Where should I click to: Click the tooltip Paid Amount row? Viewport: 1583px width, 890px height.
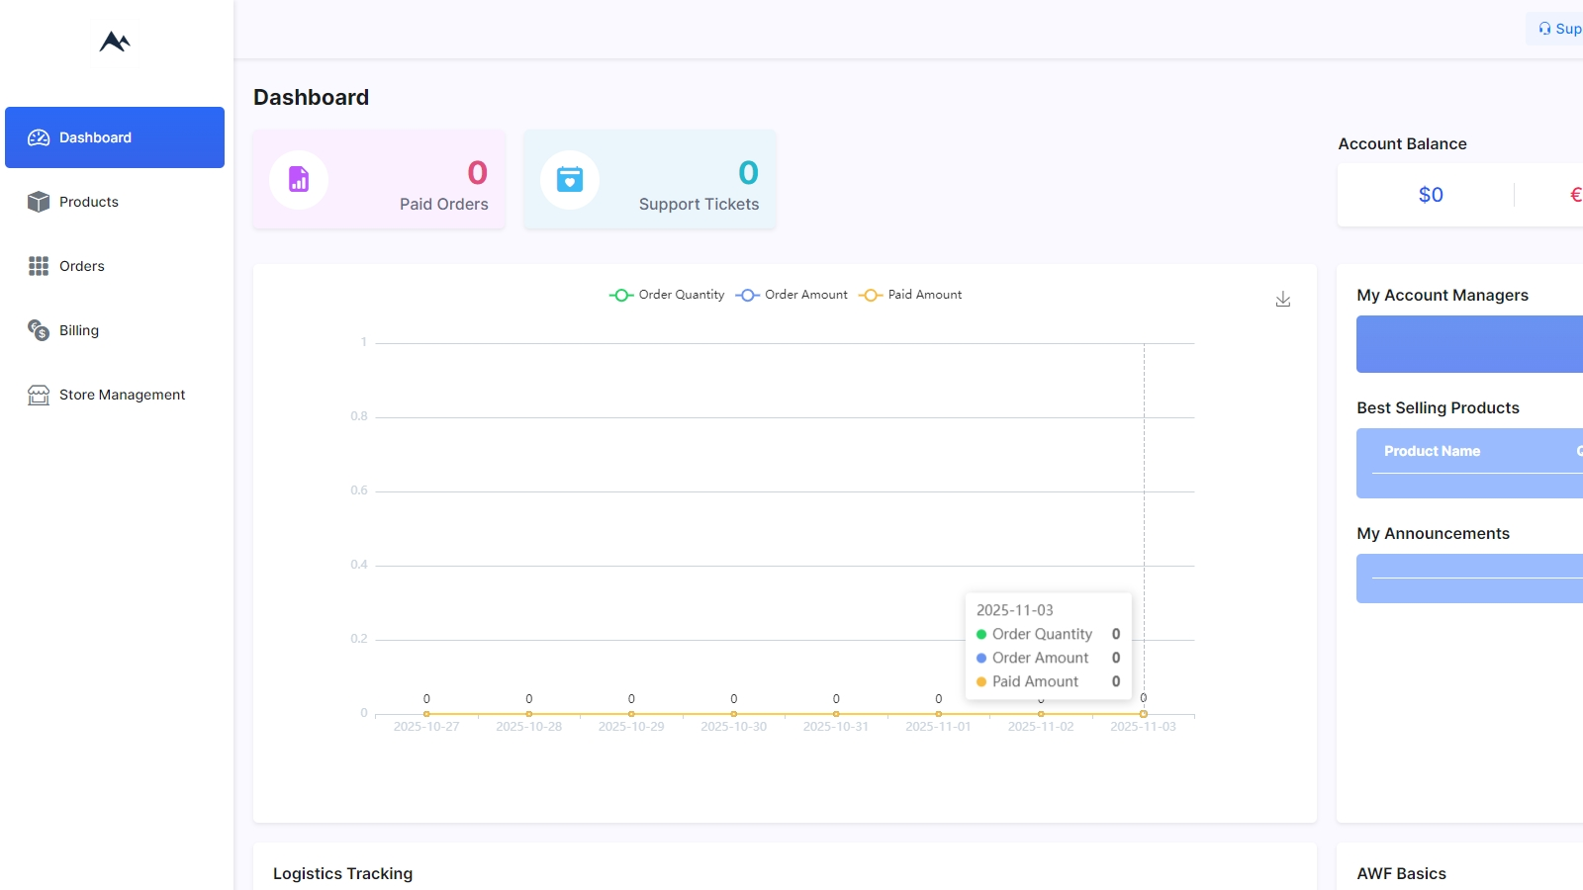pyautogui.click(x=1048, y=681)
